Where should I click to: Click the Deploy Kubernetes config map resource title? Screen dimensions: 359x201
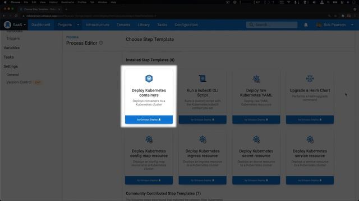[149, 154]
